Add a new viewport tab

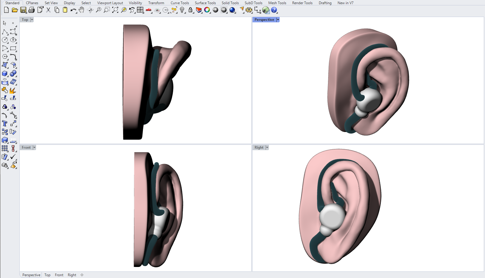pos(82,275)
